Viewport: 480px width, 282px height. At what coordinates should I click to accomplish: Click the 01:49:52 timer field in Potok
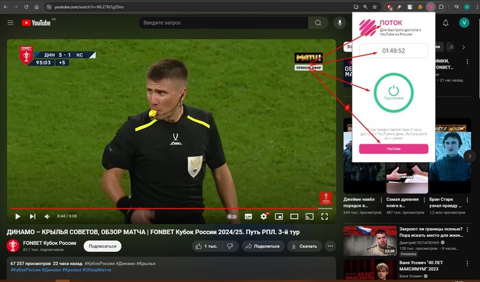pyautogui.click(x=394, y=51)
